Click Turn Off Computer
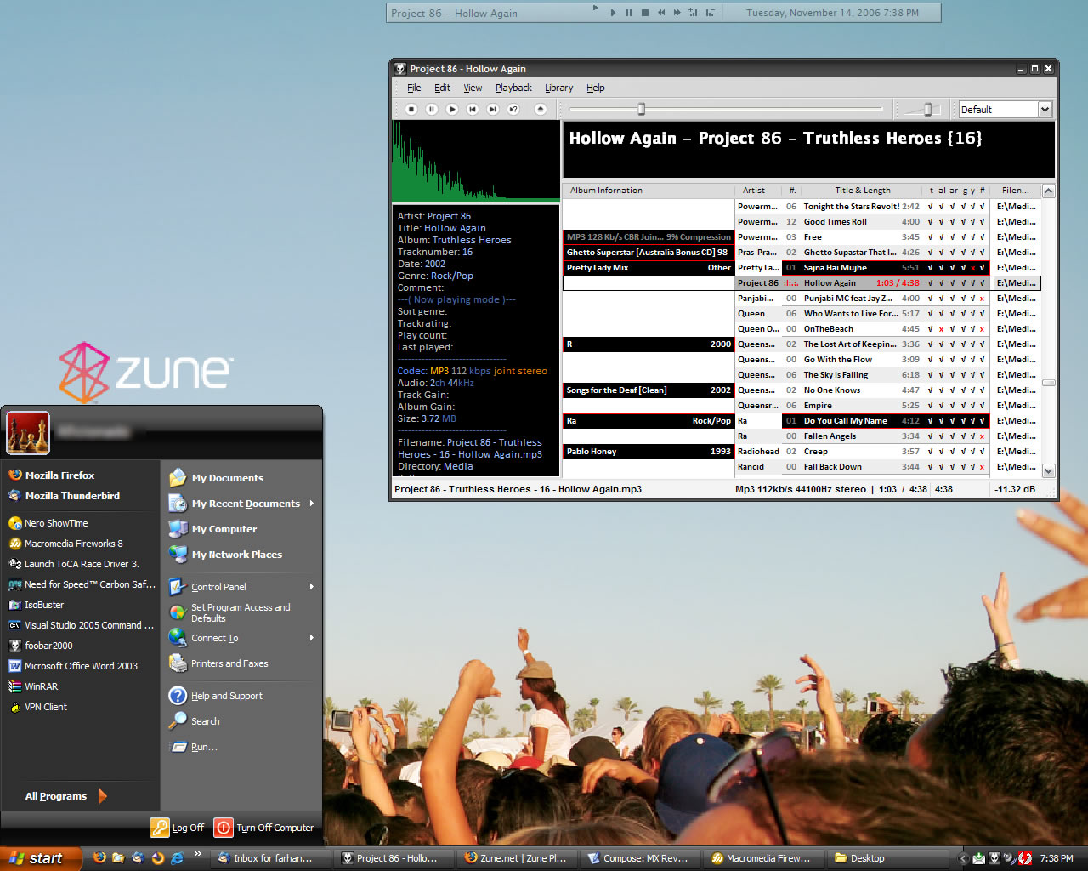Screen dimensions: 1088x871 tap(264, 828)
